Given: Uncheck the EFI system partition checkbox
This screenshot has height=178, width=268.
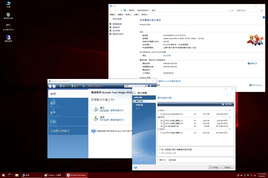Looking at the screenshot, I should coord(161,126).
